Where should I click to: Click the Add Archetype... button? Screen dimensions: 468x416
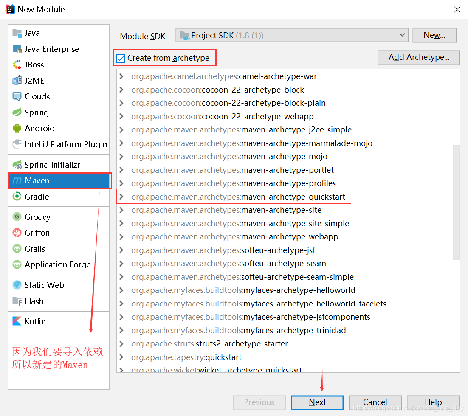(418, 57)
